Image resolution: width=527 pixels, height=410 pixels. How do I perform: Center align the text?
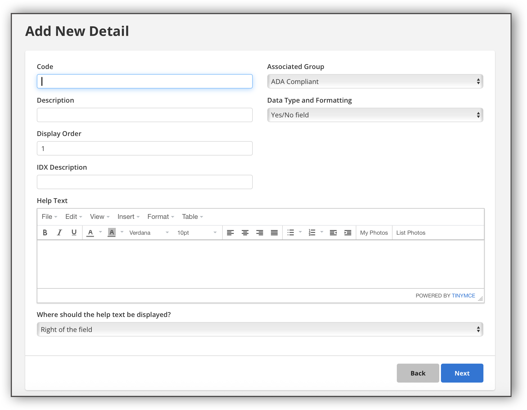click(245, 233)
